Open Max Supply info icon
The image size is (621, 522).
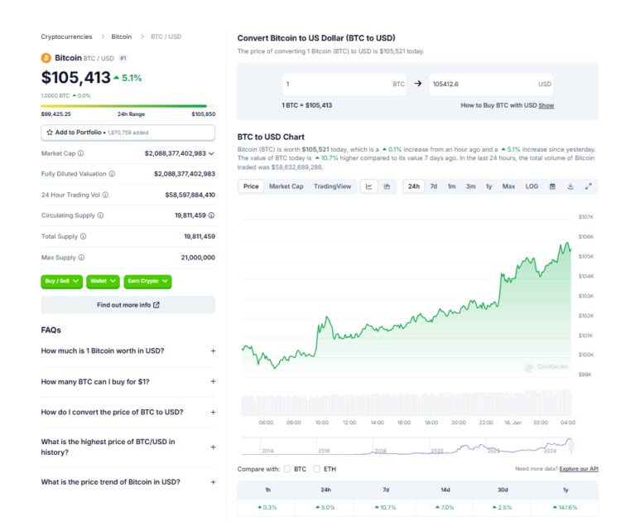[x=81, y=257]
